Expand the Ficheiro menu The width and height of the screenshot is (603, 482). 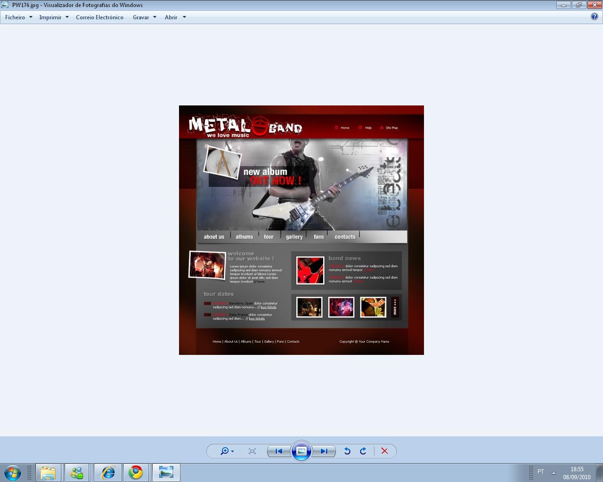coord(19,17)
